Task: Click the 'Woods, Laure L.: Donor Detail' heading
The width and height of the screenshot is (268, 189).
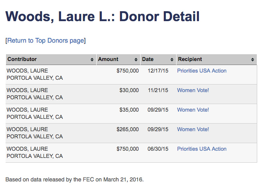Action: tap(102, 17)
